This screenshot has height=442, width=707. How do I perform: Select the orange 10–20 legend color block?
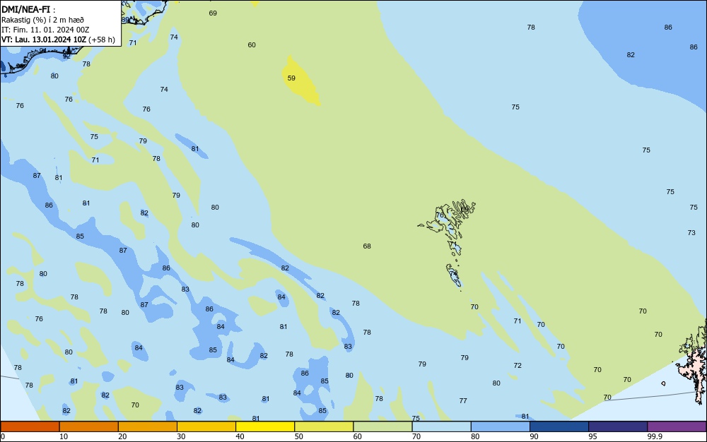coord(89,426)
